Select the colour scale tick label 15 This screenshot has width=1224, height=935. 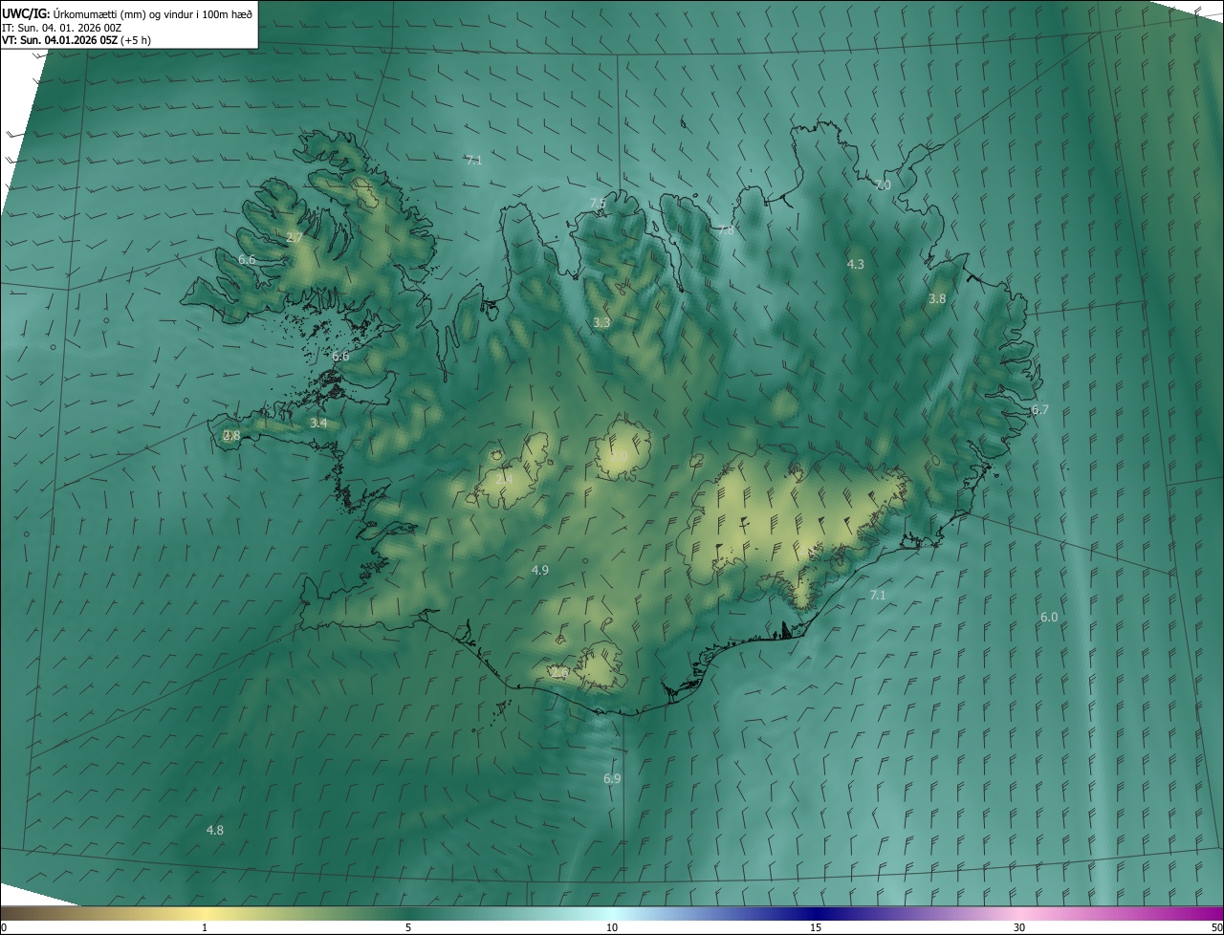[816, 927]
